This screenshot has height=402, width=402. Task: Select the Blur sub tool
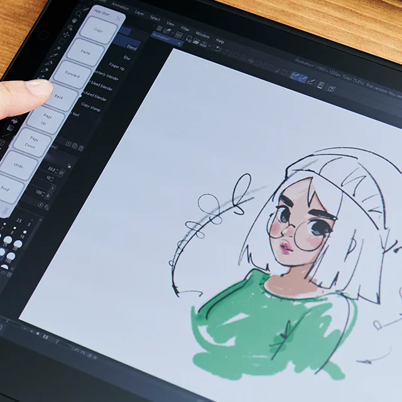(127, 57)
